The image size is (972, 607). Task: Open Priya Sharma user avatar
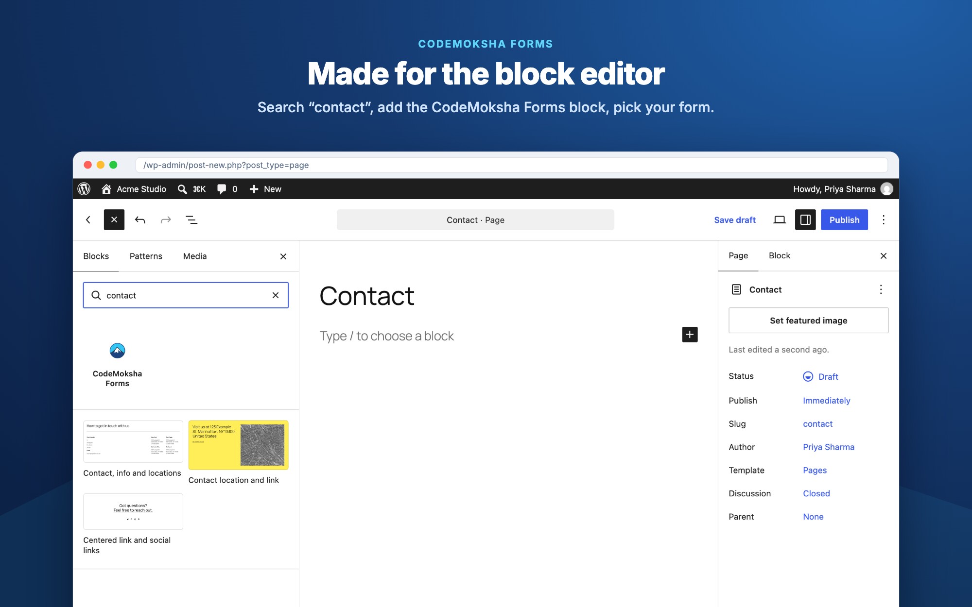[x=887, y=189]
